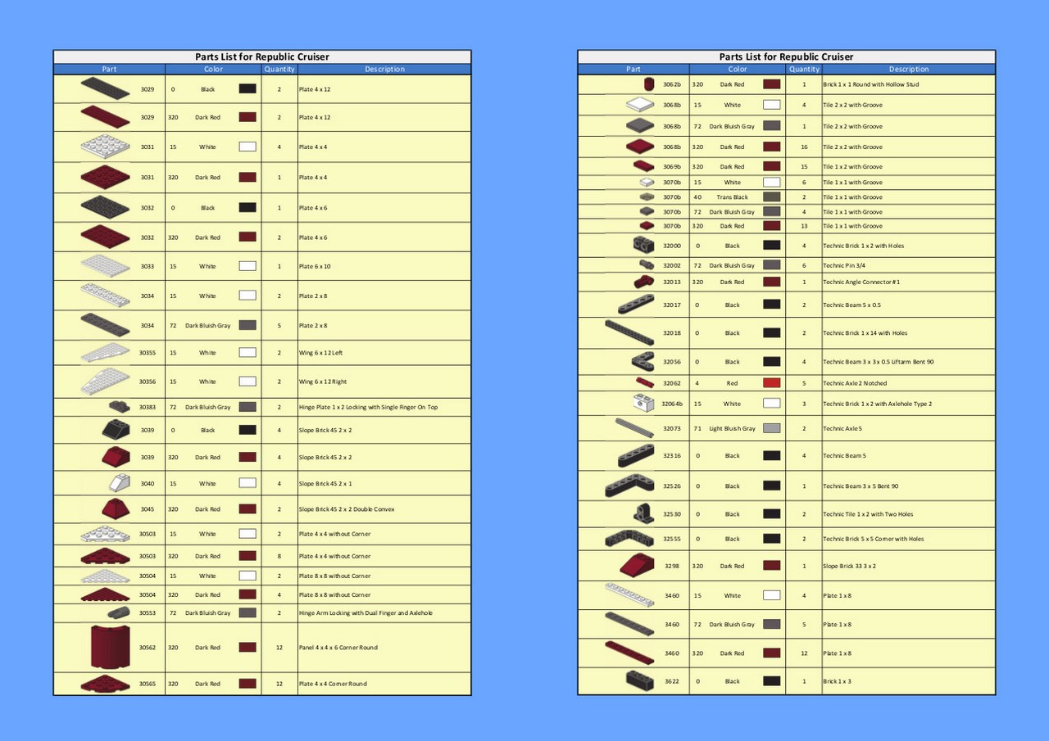The width and height of the screenshot is (1049, 741).
Task: Click the red swatch in the 32062 row
Action: click(771, 382)
